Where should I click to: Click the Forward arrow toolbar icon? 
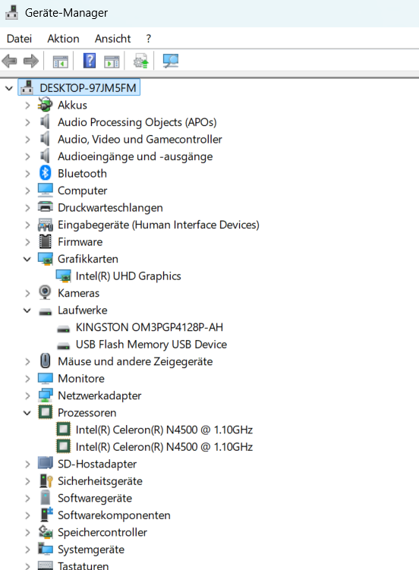[31, 61]
